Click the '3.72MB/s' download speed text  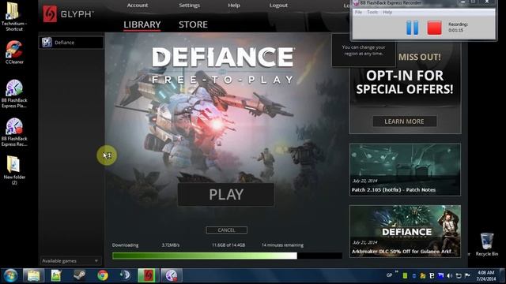pyautogui.click(x=171, y=245)
